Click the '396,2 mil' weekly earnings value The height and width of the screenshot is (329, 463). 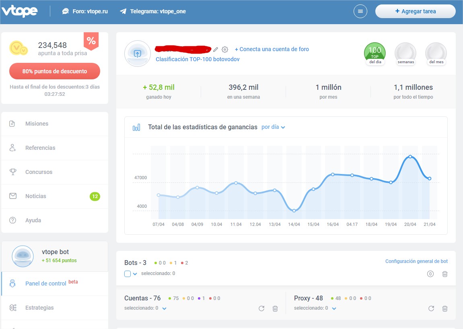click(x=244, y=87)
